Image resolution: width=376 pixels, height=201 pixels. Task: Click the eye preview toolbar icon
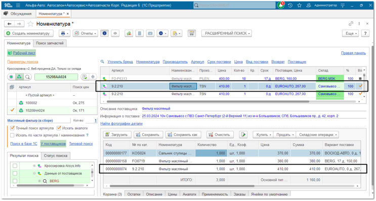(x=115, y=33)
